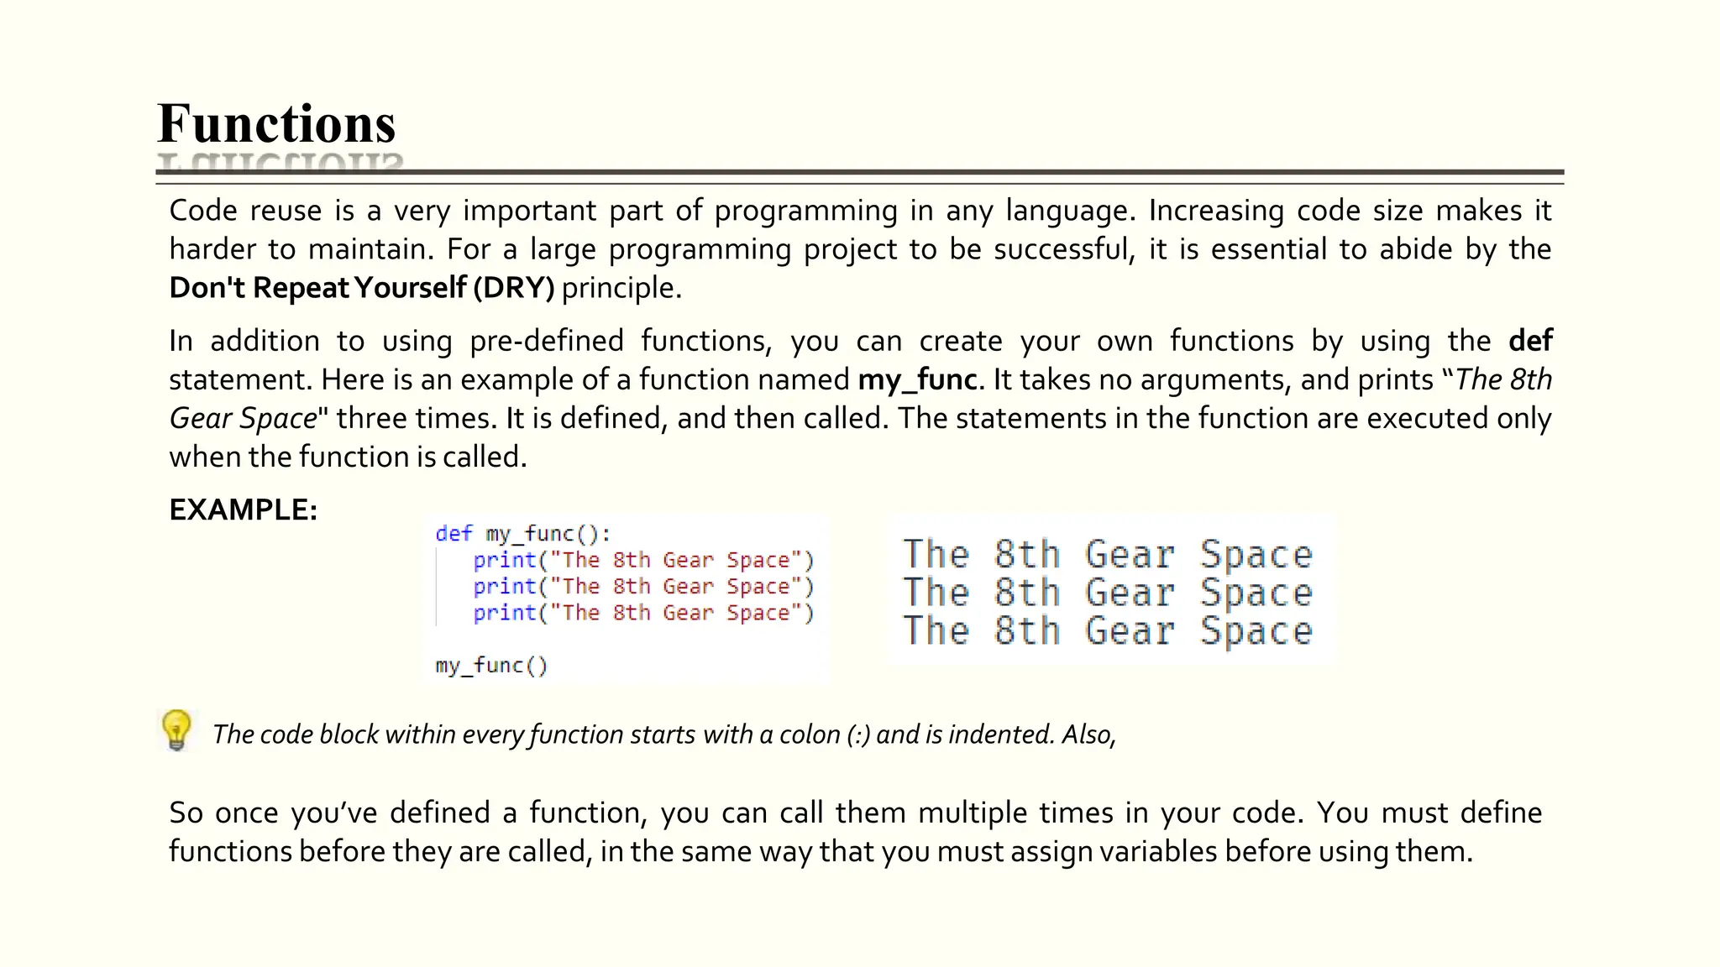Click the "my_func()" call line in code

click(x=491, y=666)
